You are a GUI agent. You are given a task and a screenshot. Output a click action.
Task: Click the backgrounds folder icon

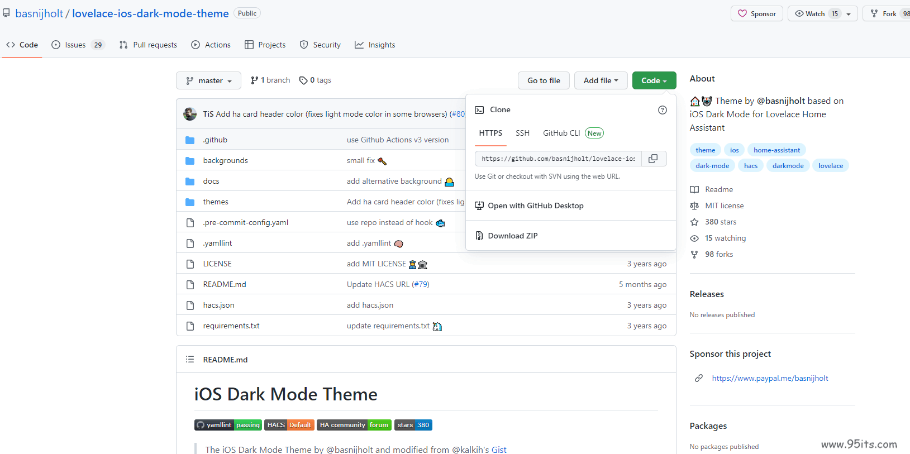click(x=190, y=161)
